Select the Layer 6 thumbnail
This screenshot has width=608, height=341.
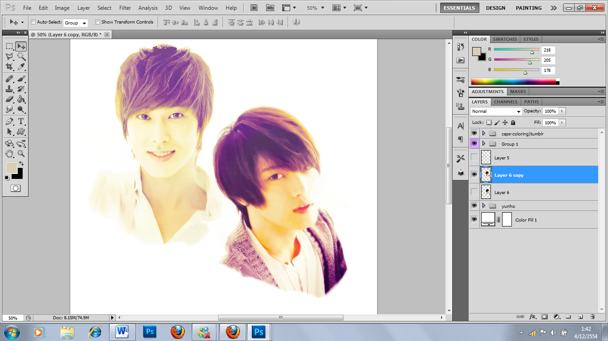(486, 192)
